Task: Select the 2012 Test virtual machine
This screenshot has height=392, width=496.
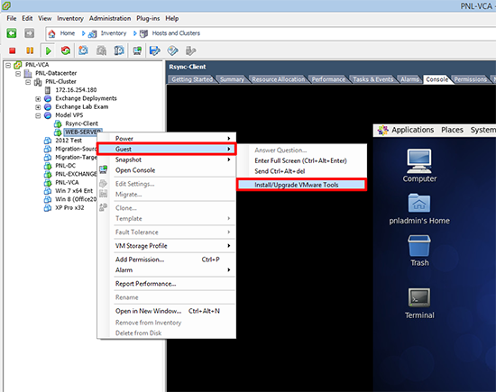Action: (69, 141)
